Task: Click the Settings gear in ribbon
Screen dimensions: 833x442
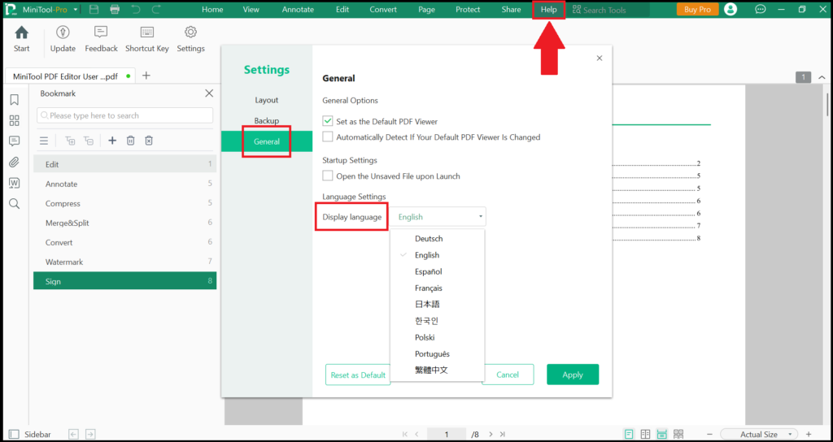Action: [x=190, y=32]
